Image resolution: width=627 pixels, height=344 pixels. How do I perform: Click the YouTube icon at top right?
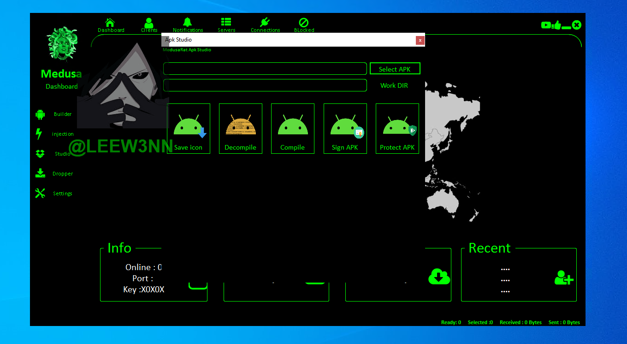pos(546,25)
